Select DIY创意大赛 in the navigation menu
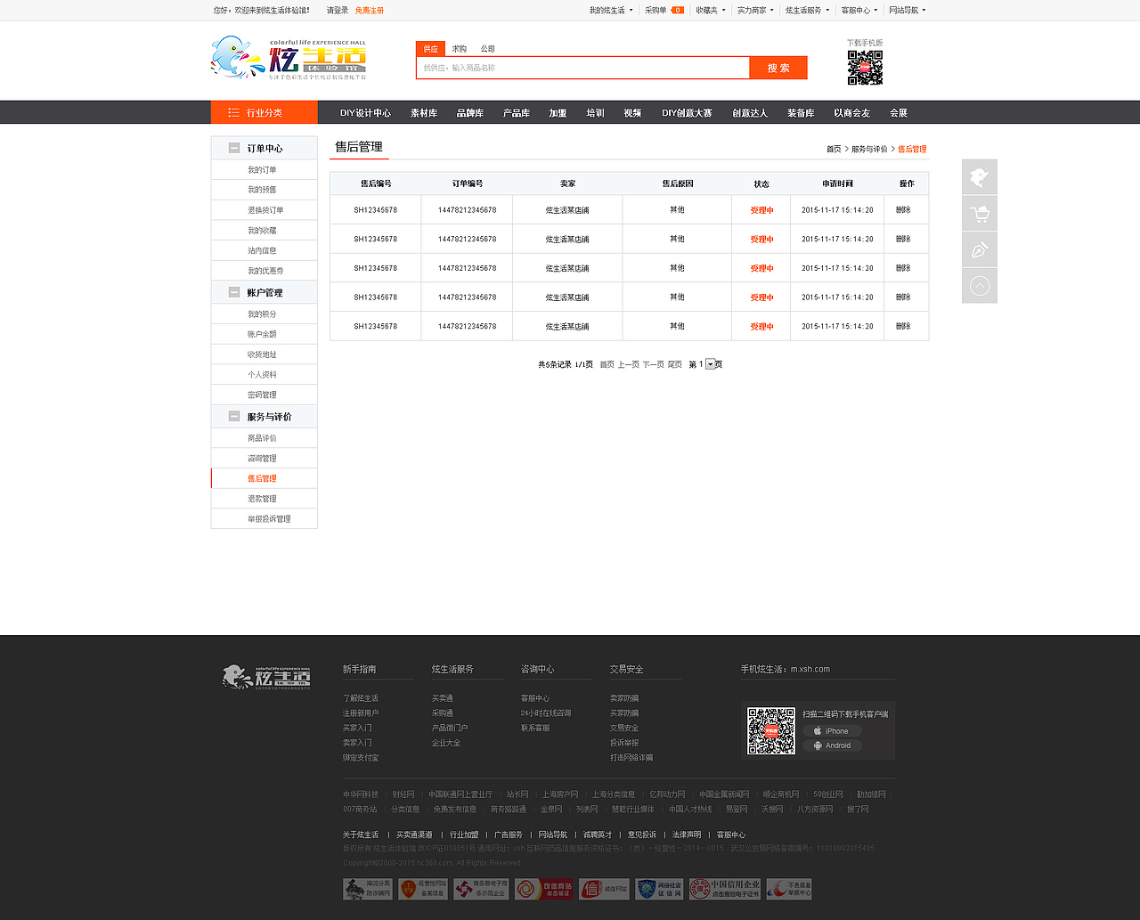1140x920 pixels. pos(687,112)
